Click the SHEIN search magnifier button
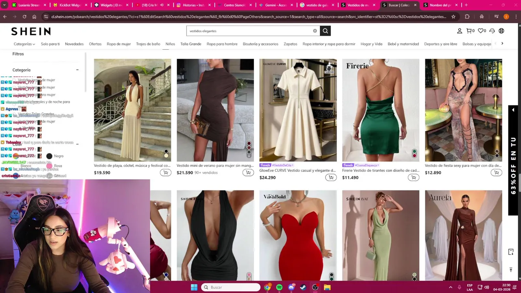 (x=325, y=31)
